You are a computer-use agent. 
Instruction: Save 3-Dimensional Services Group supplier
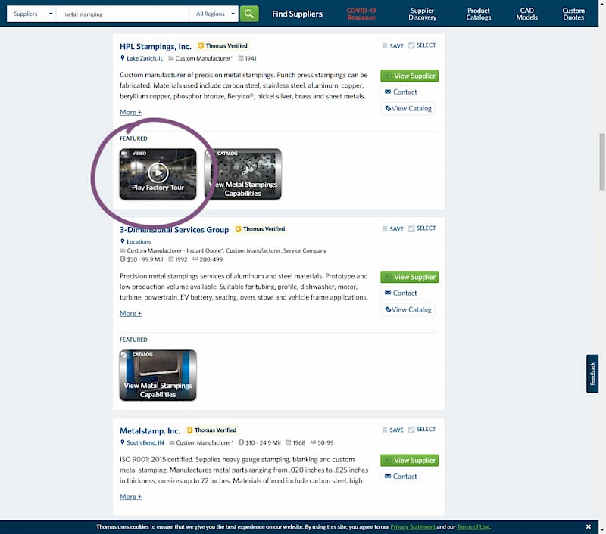coord(392,229)
